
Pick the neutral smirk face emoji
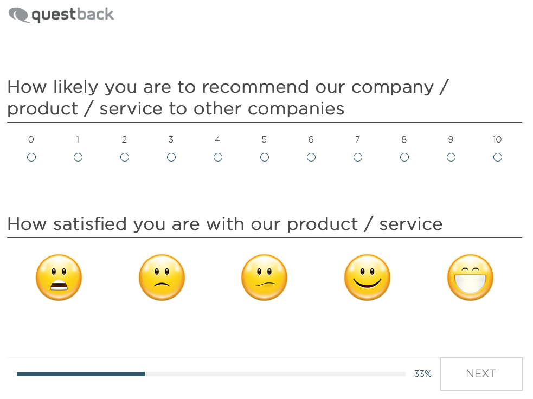click(x=265, y=278)
